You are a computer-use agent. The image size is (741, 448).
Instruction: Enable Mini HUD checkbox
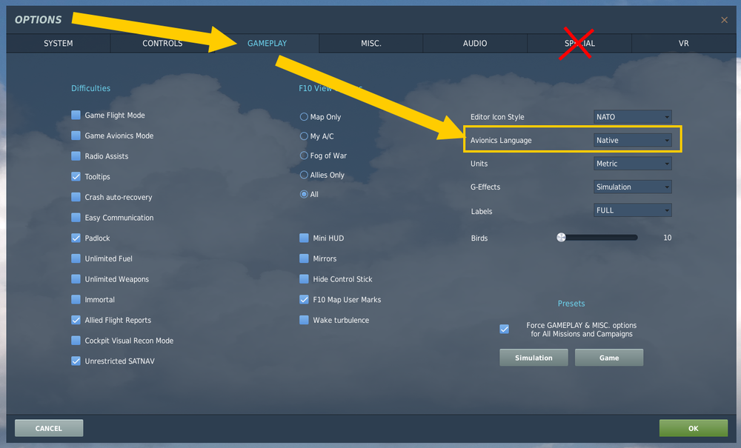click(x=304, y=238)
